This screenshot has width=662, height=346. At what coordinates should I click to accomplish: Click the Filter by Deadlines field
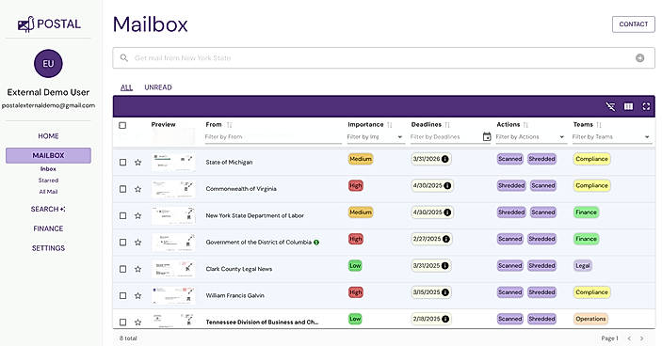(x=445, y=137)
